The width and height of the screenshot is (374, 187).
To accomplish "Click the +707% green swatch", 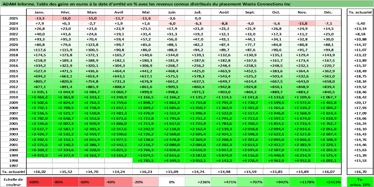I will point(250,182).
